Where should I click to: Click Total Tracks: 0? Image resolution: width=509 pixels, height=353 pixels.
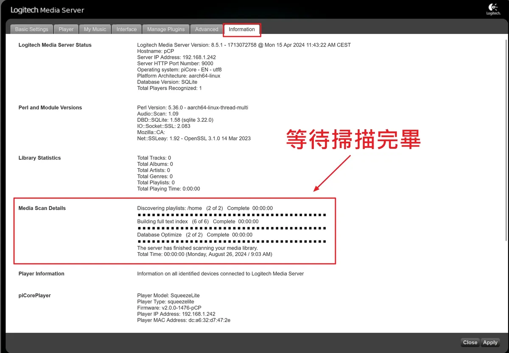pyautogui.click(x=154, y=158)
